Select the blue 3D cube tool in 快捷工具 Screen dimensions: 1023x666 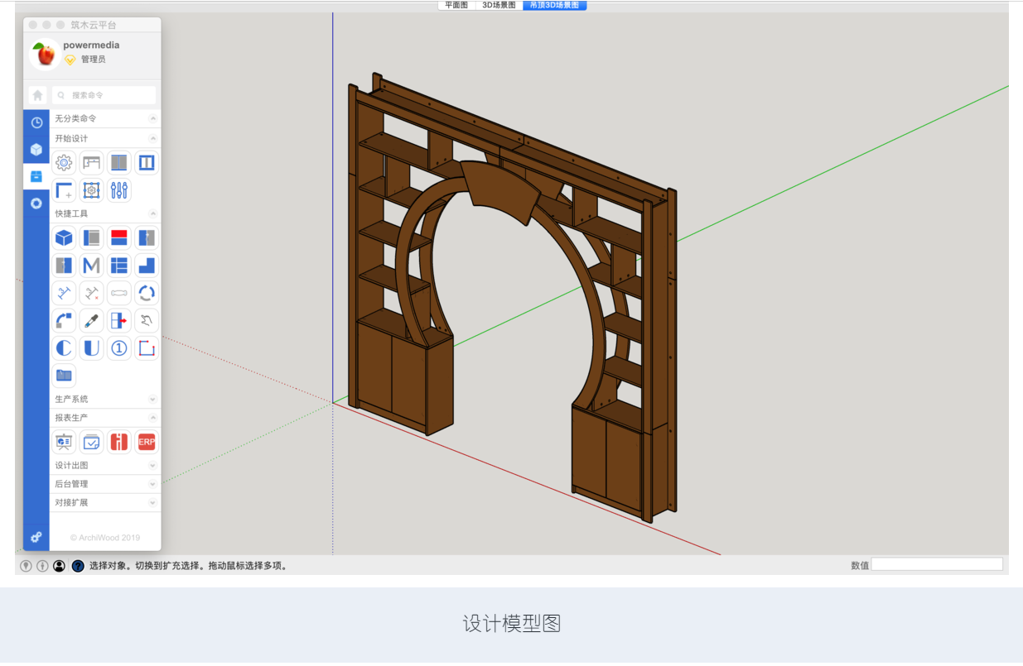point(63,237)
